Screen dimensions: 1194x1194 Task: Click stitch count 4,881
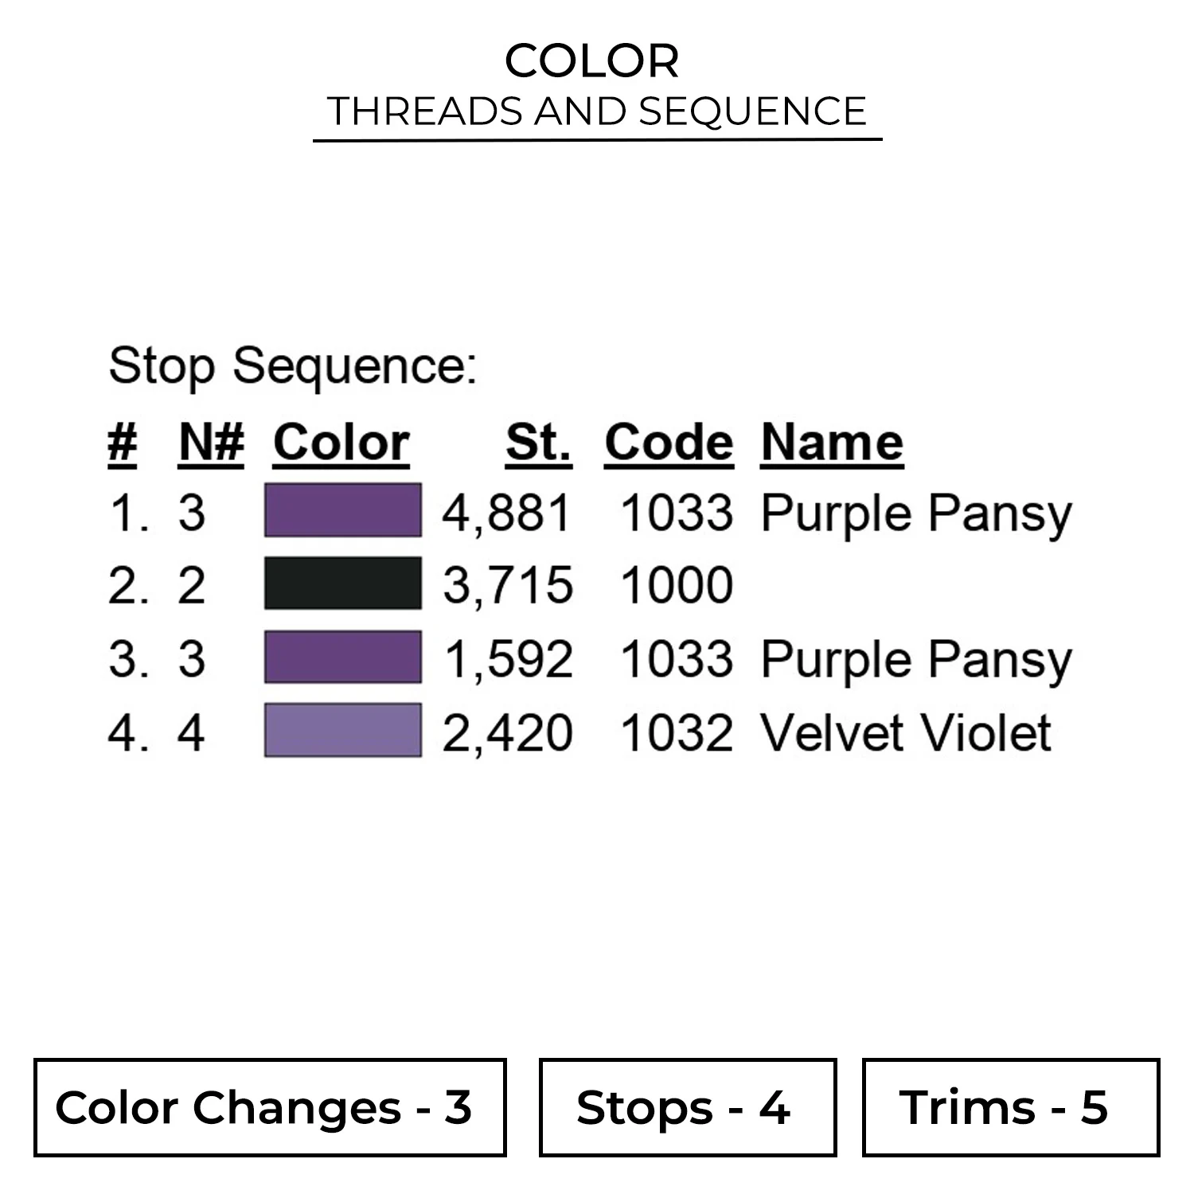pos(507,513)
